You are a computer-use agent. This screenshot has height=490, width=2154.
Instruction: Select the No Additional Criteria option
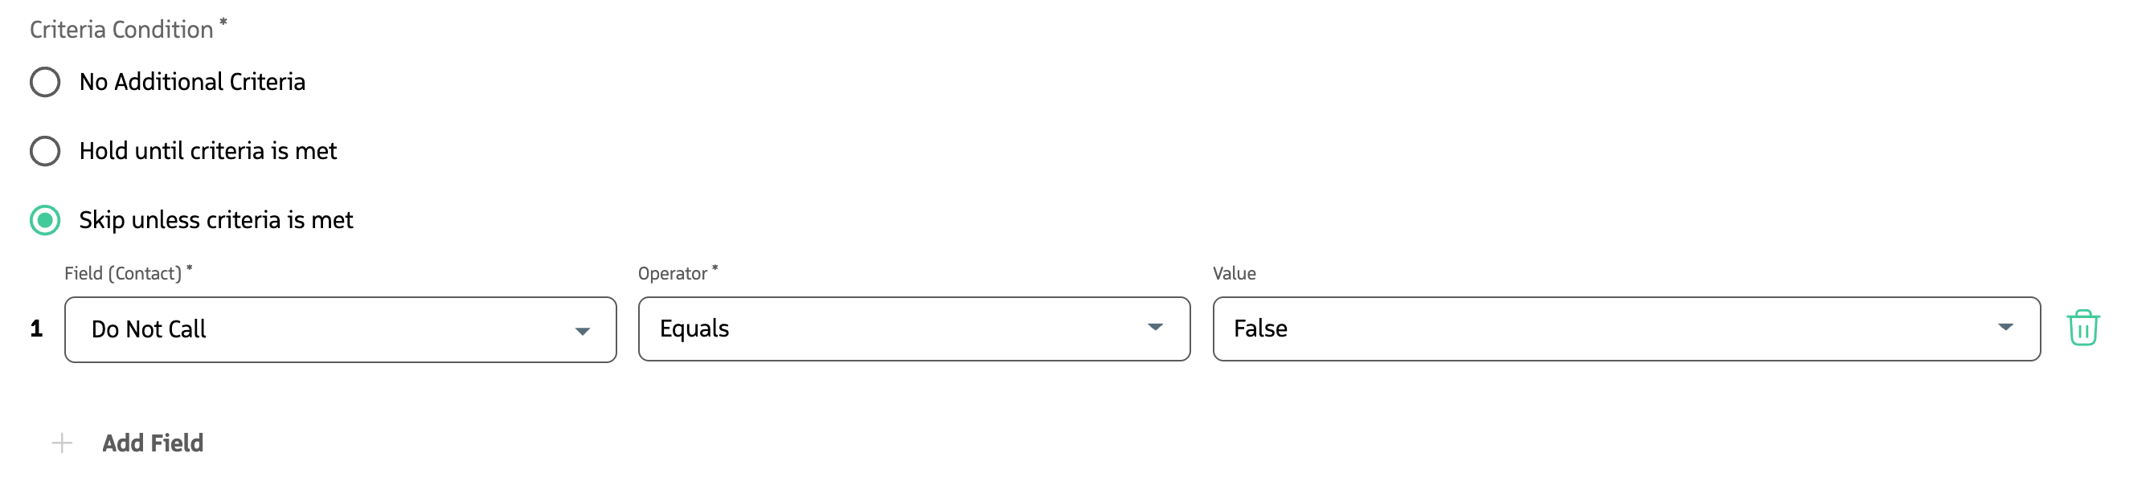(x=190, y=82)
